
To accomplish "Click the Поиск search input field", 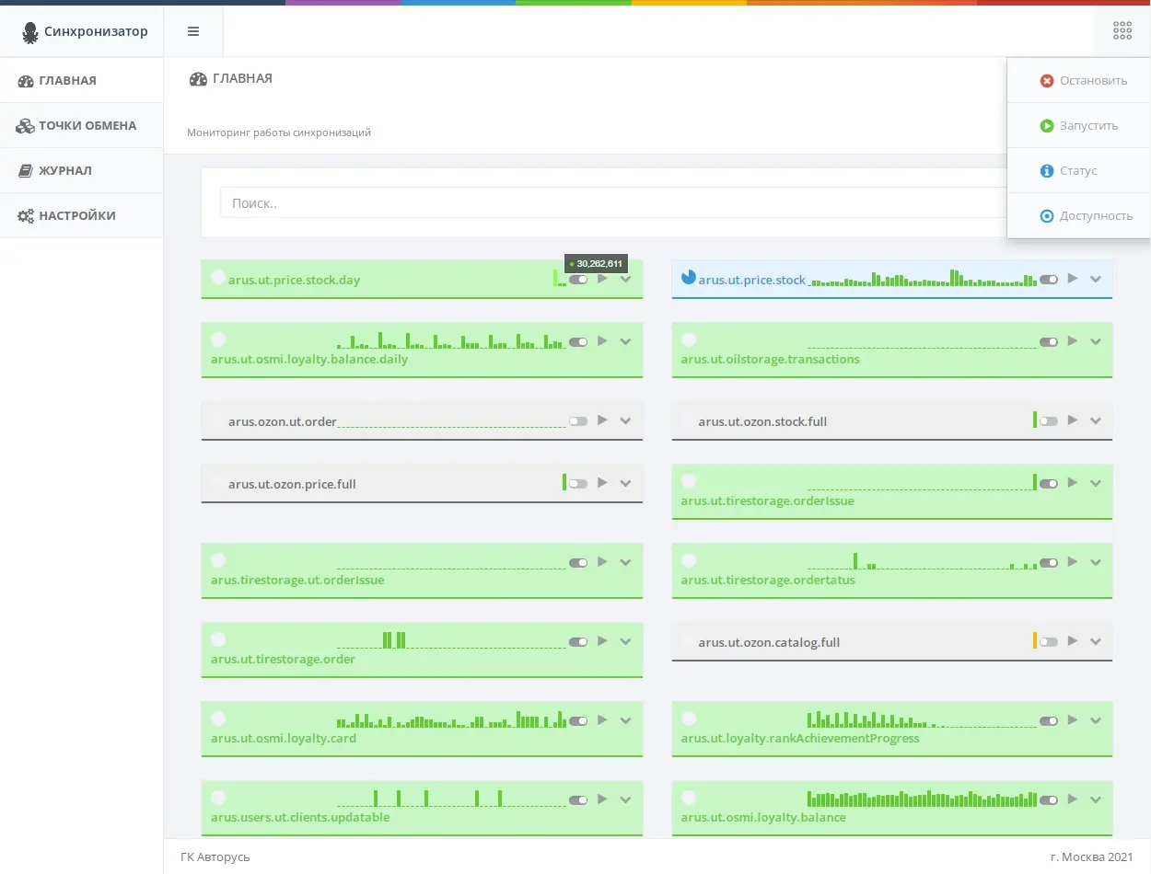I will coord(612,203).
